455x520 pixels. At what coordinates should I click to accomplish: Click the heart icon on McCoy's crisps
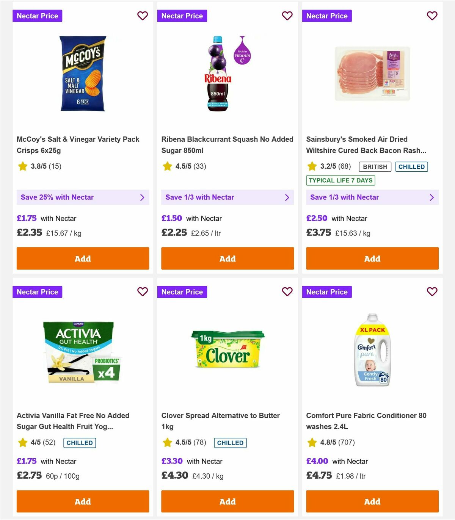click(x=143, y=16)
